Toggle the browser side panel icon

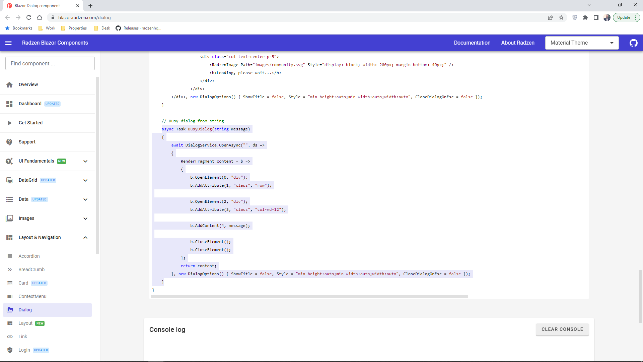(596, 17)
